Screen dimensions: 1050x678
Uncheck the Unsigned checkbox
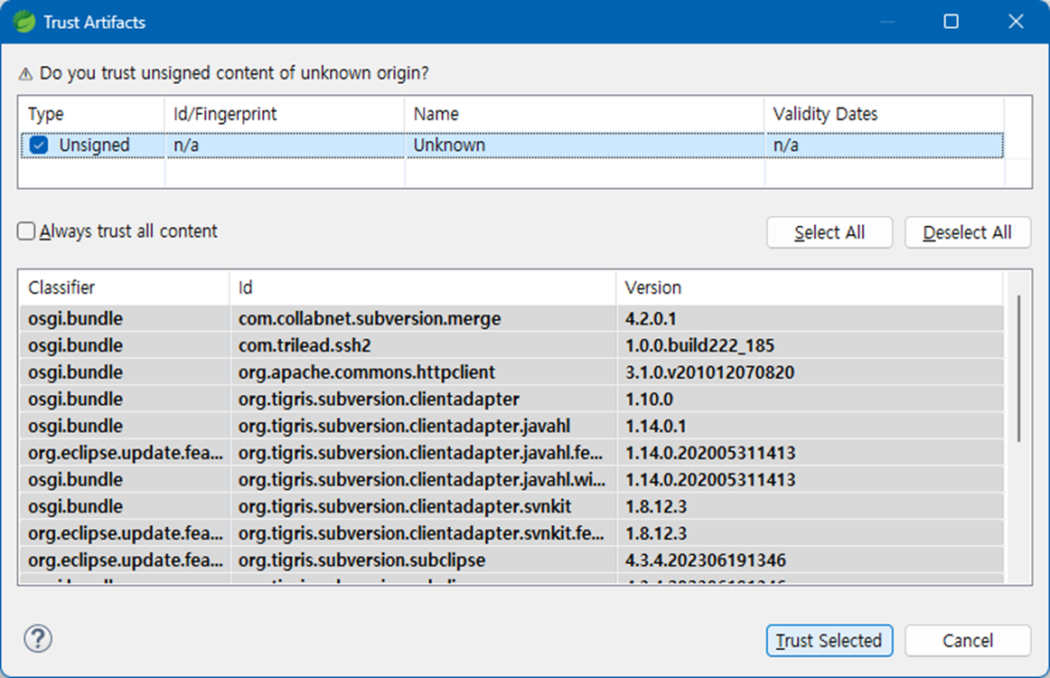point(39,145)
